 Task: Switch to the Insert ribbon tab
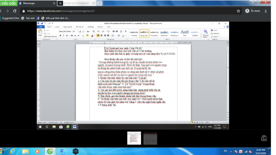[57, 27]
